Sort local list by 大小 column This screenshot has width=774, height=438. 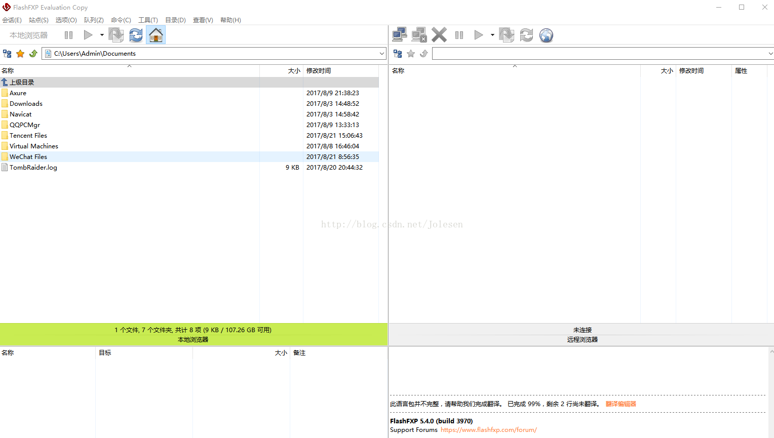(x=281, y=71)
